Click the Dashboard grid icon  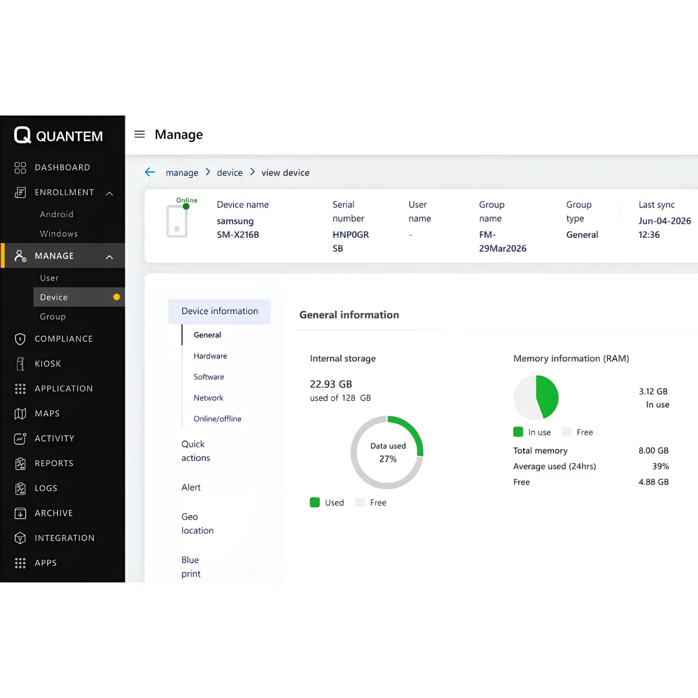pos(20,167)
